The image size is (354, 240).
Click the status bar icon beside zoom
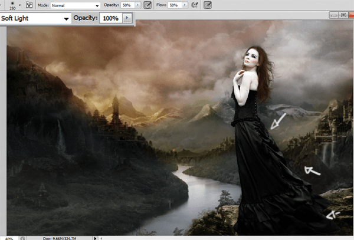pyautogui.click(x=22, y=238)
